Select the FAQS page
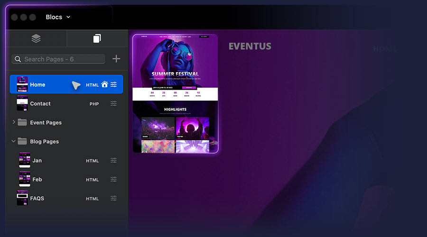This screenshot has width=427, height=237. pyautogui.click(x=66, y=198)
